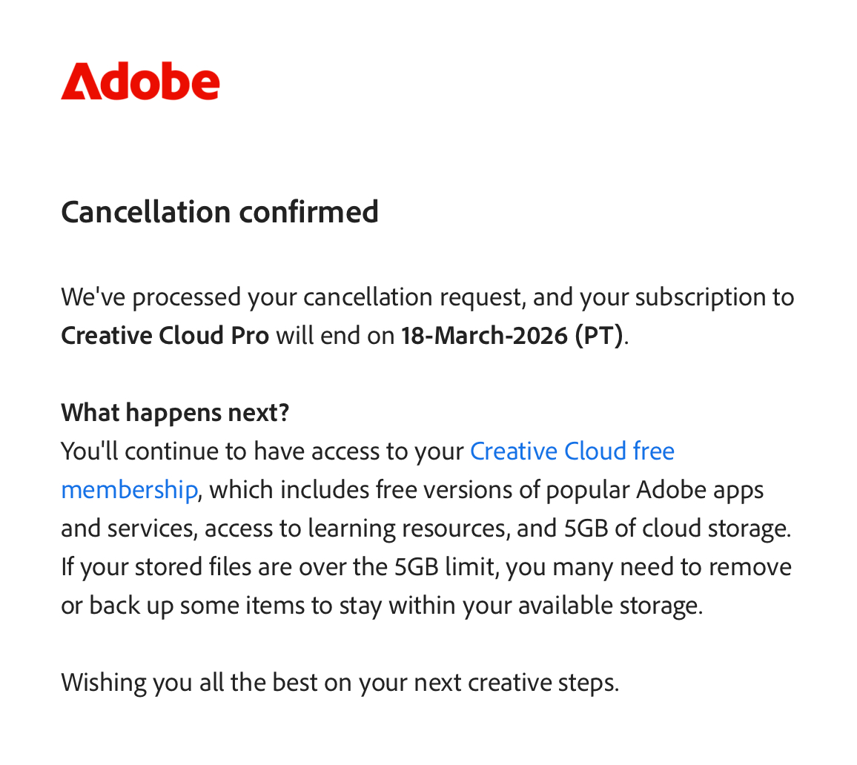857x765 pixels.
Task: Click the bold "Creative Cloud Pro" text
Action: point(165,335)
